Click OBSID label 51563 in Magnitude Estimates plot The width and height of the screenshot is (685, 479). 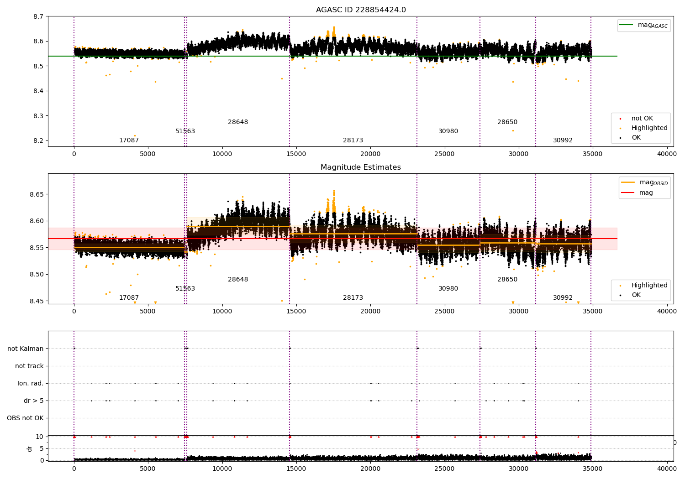[185, 289]
